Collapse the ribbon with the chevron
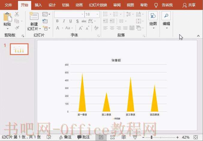The width and height of the screenshot is (203, 141). [198, 36]
